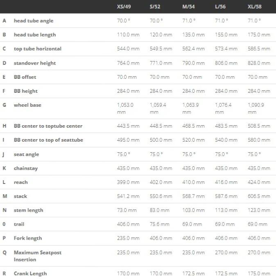This screenshot has width=276, height=280.
Task: Click the BB offset label
Action: (25, 77)
